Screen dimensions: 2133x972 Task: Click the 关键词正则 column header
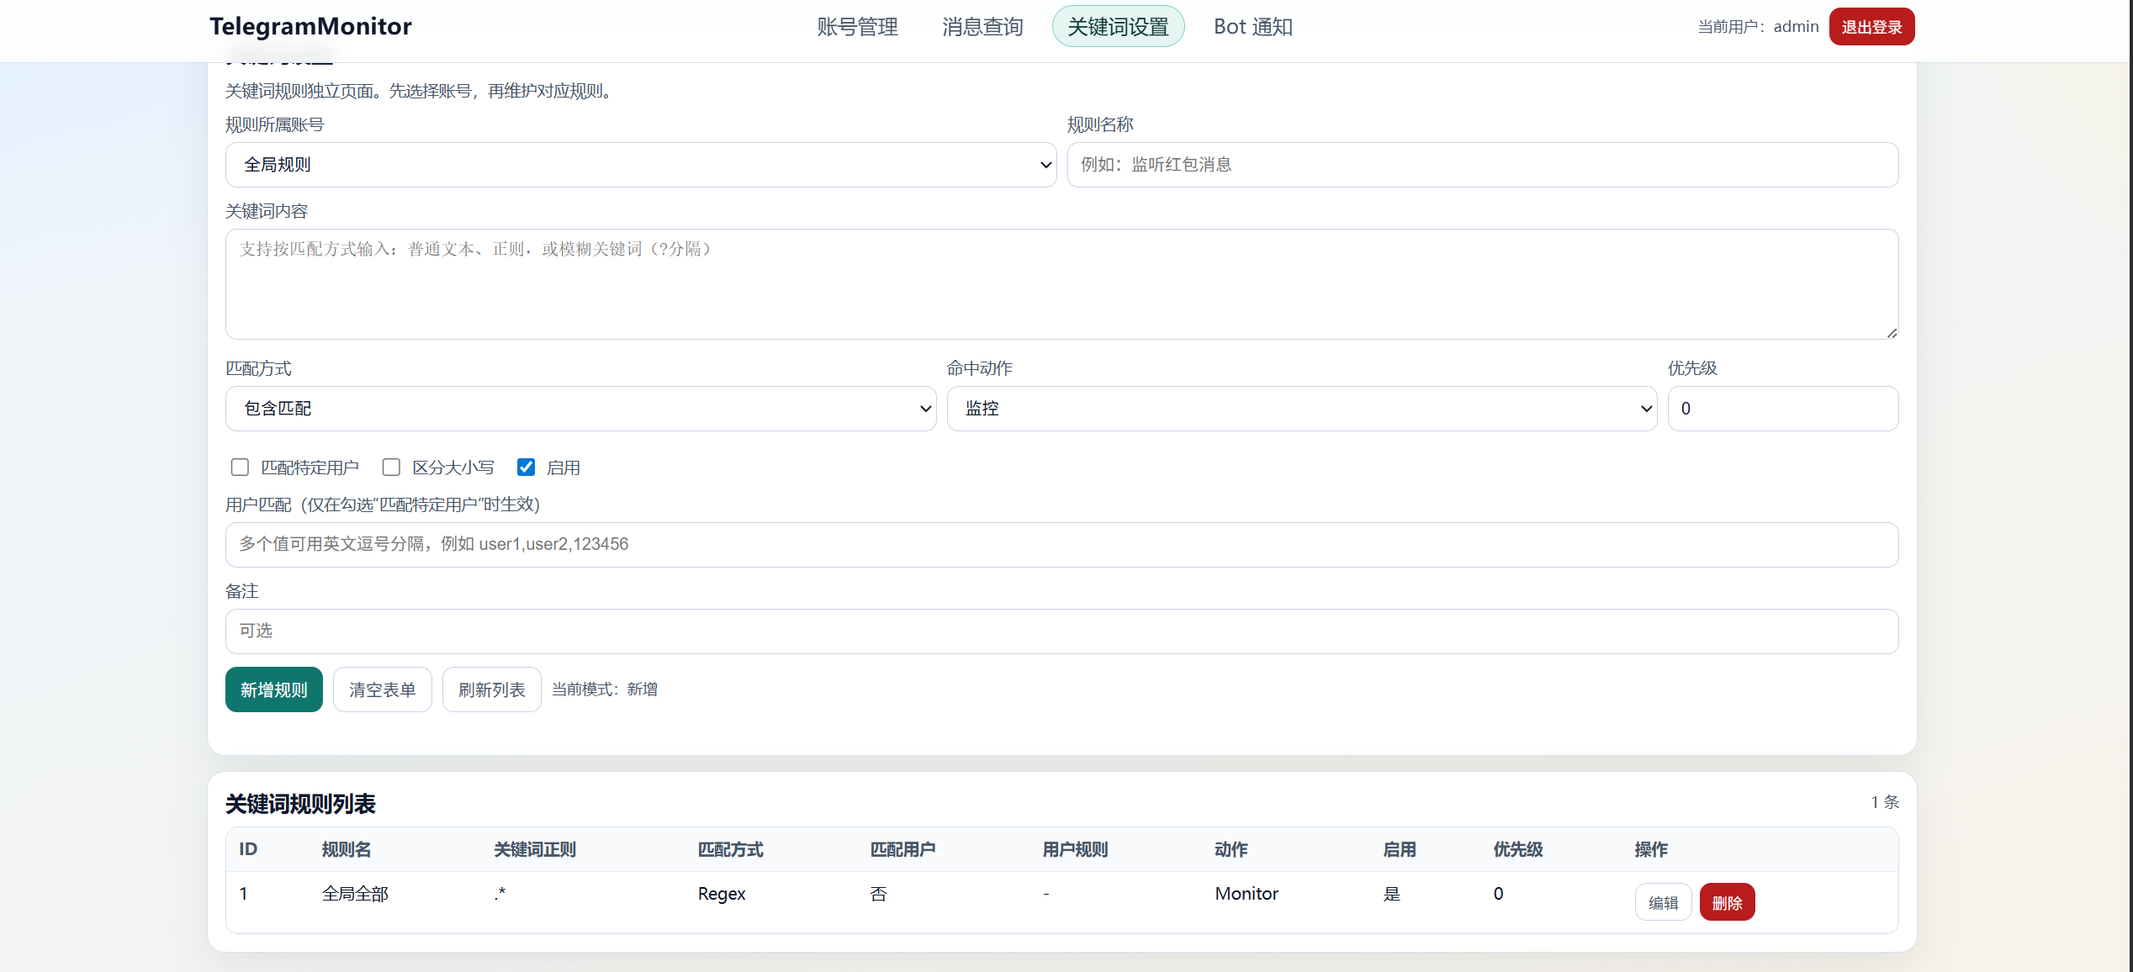coord(534,849)
